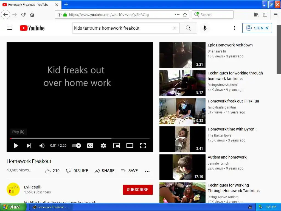Click the tray icon left of the clock

tap(261, 207)
